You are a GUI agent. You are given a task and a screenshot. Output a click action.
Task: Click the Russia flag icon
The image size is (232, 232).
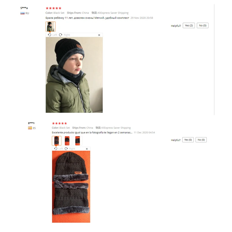[23, 13]
